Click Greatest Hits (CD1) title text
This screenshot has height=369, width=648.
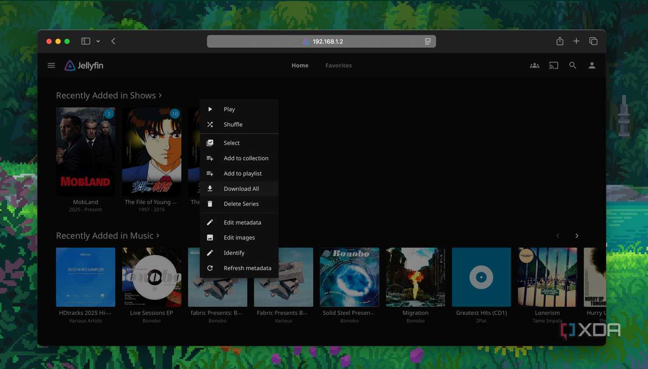481,313
